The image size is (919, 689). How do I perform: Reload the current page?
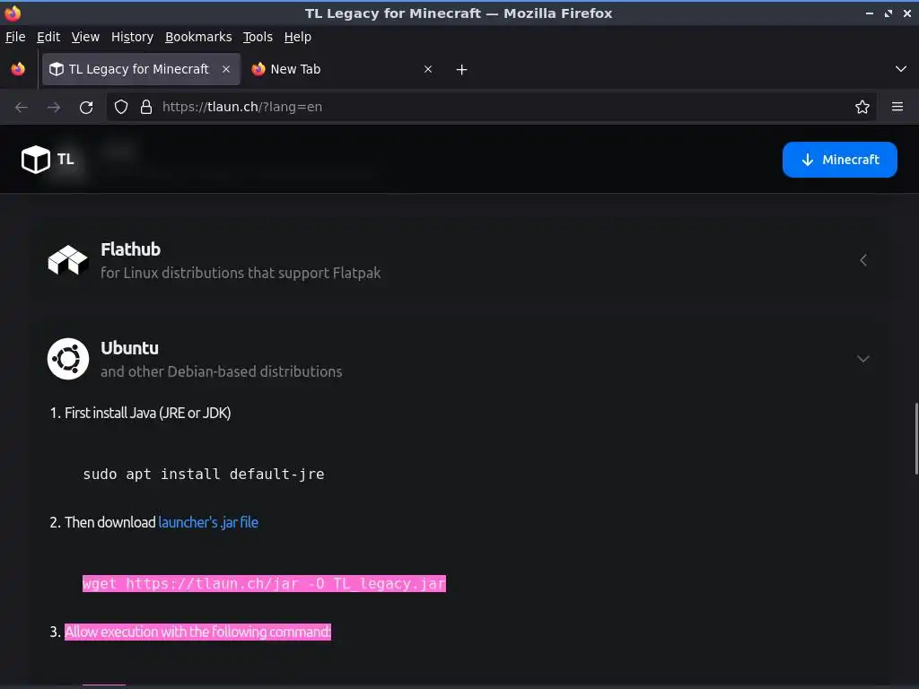click(x=86, y=108)
